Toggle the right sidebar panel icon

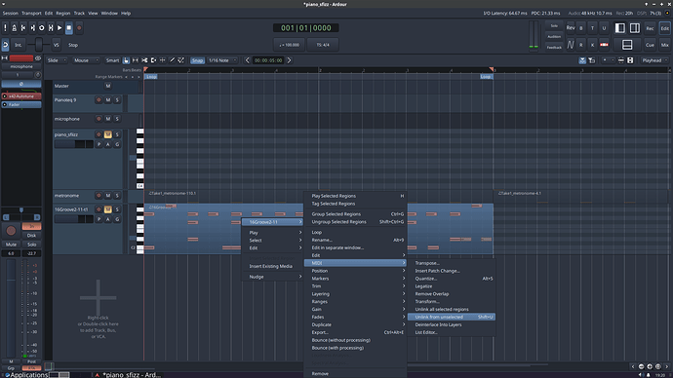click(635, 28)
